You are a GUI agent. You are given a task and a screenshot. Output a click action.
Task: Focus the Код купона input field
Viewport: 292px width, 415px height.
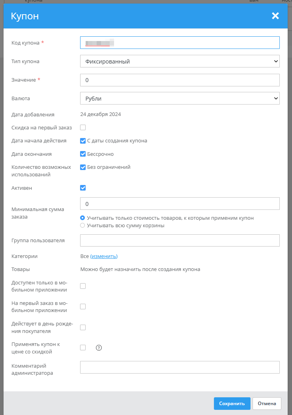click(x=180, y=43)
